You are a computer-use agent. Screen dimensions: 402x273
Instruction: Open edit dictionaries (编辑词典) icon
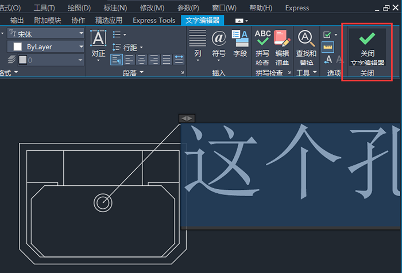pyautogui.click(x=282, y=38)
